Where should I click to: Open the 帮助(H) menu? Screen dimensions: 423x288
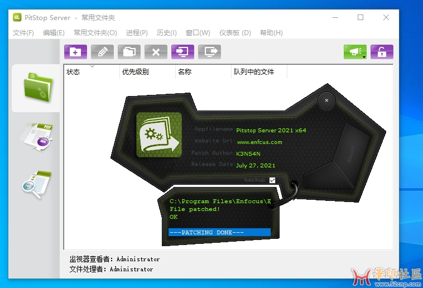coord(271,33)
